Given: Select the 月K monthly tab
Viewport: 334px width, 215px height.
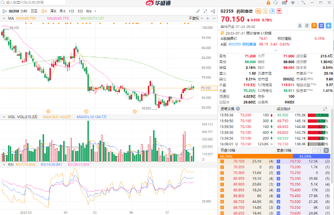Looking at the screenshot, I should [63, 11].
